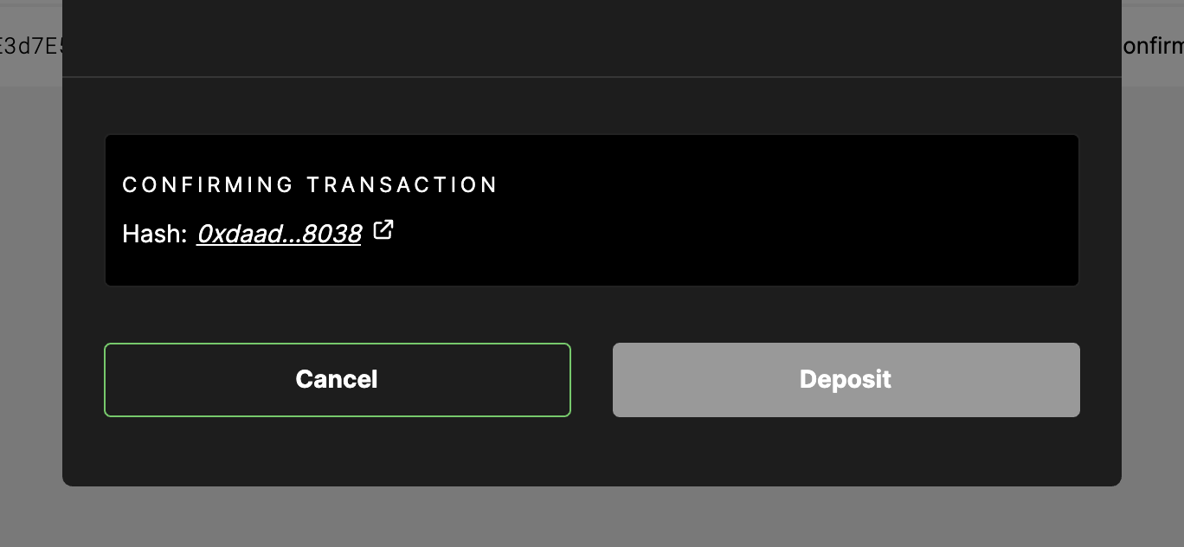Open transaction in block explorer via external link icon
The height and width of the screenshot is (547, 1184).
(383, 230)
